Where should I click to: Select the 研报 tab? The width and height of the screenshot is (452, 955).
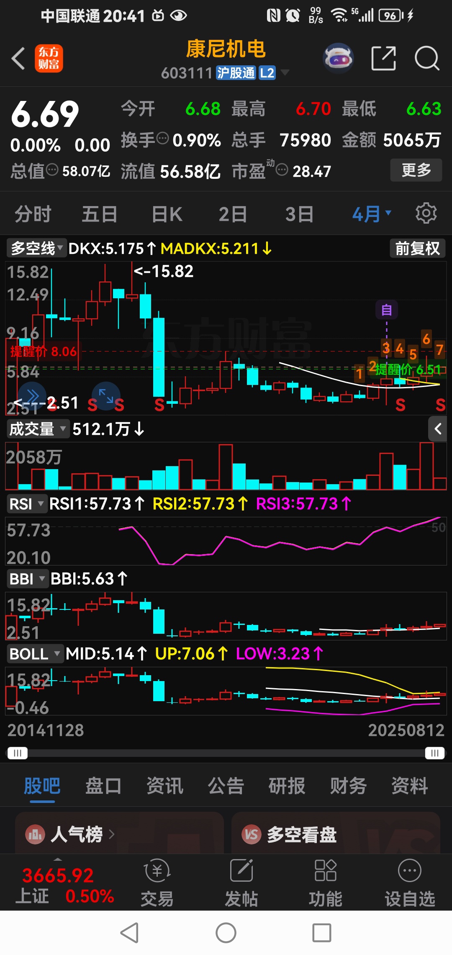287,786
